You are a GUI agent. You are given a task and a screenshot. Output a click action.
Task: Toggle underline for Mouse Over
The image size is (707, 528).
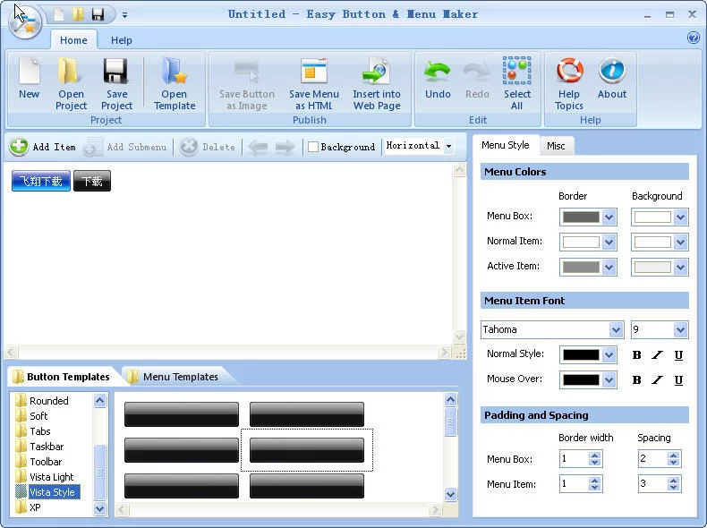(678, 380)
